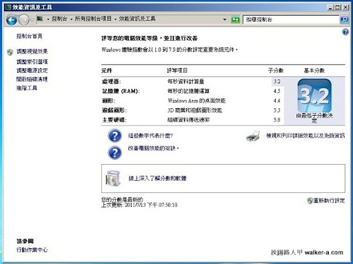Open 調整視覺效果 in the sidebar
Viewport: 353px width, 264px height.
[x=32, y=52]
